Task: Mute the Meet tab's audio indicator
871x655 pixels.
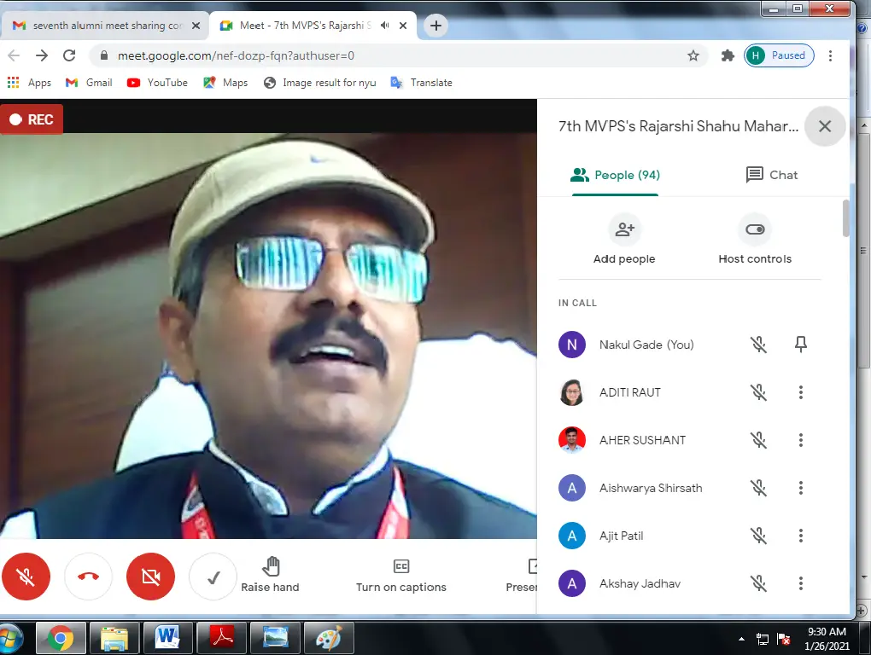Action: coord(385,26)
